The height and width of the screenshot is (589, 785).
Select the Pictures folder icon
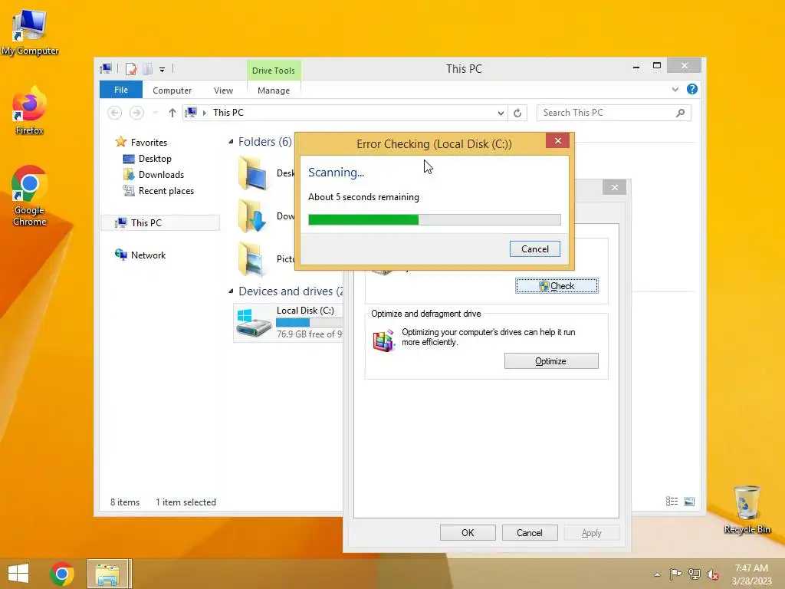[x=251, y=259]
